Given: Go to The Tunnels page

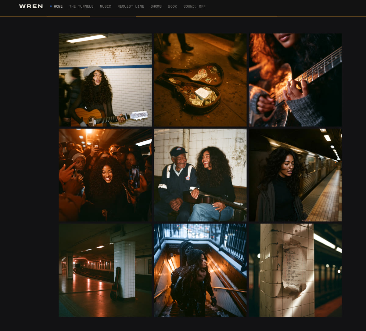Looking at the screenshot, I should click(x=81, y=6).
